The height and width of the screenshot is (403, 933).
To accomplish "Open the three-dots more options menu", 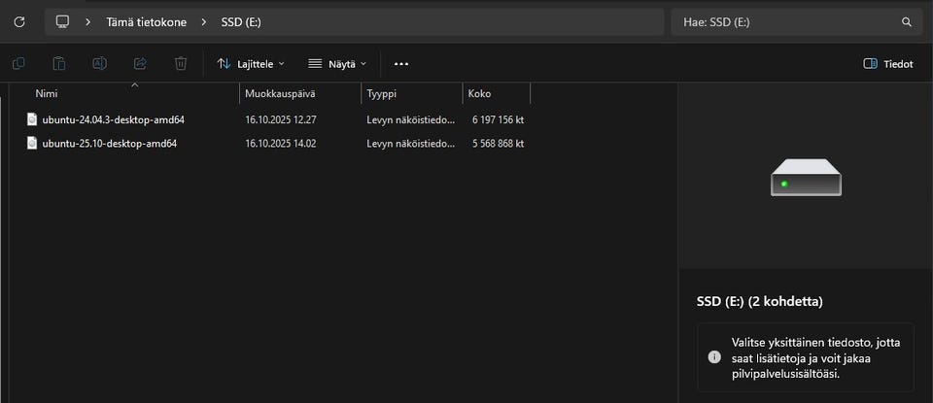I will (x=401, y=64).
